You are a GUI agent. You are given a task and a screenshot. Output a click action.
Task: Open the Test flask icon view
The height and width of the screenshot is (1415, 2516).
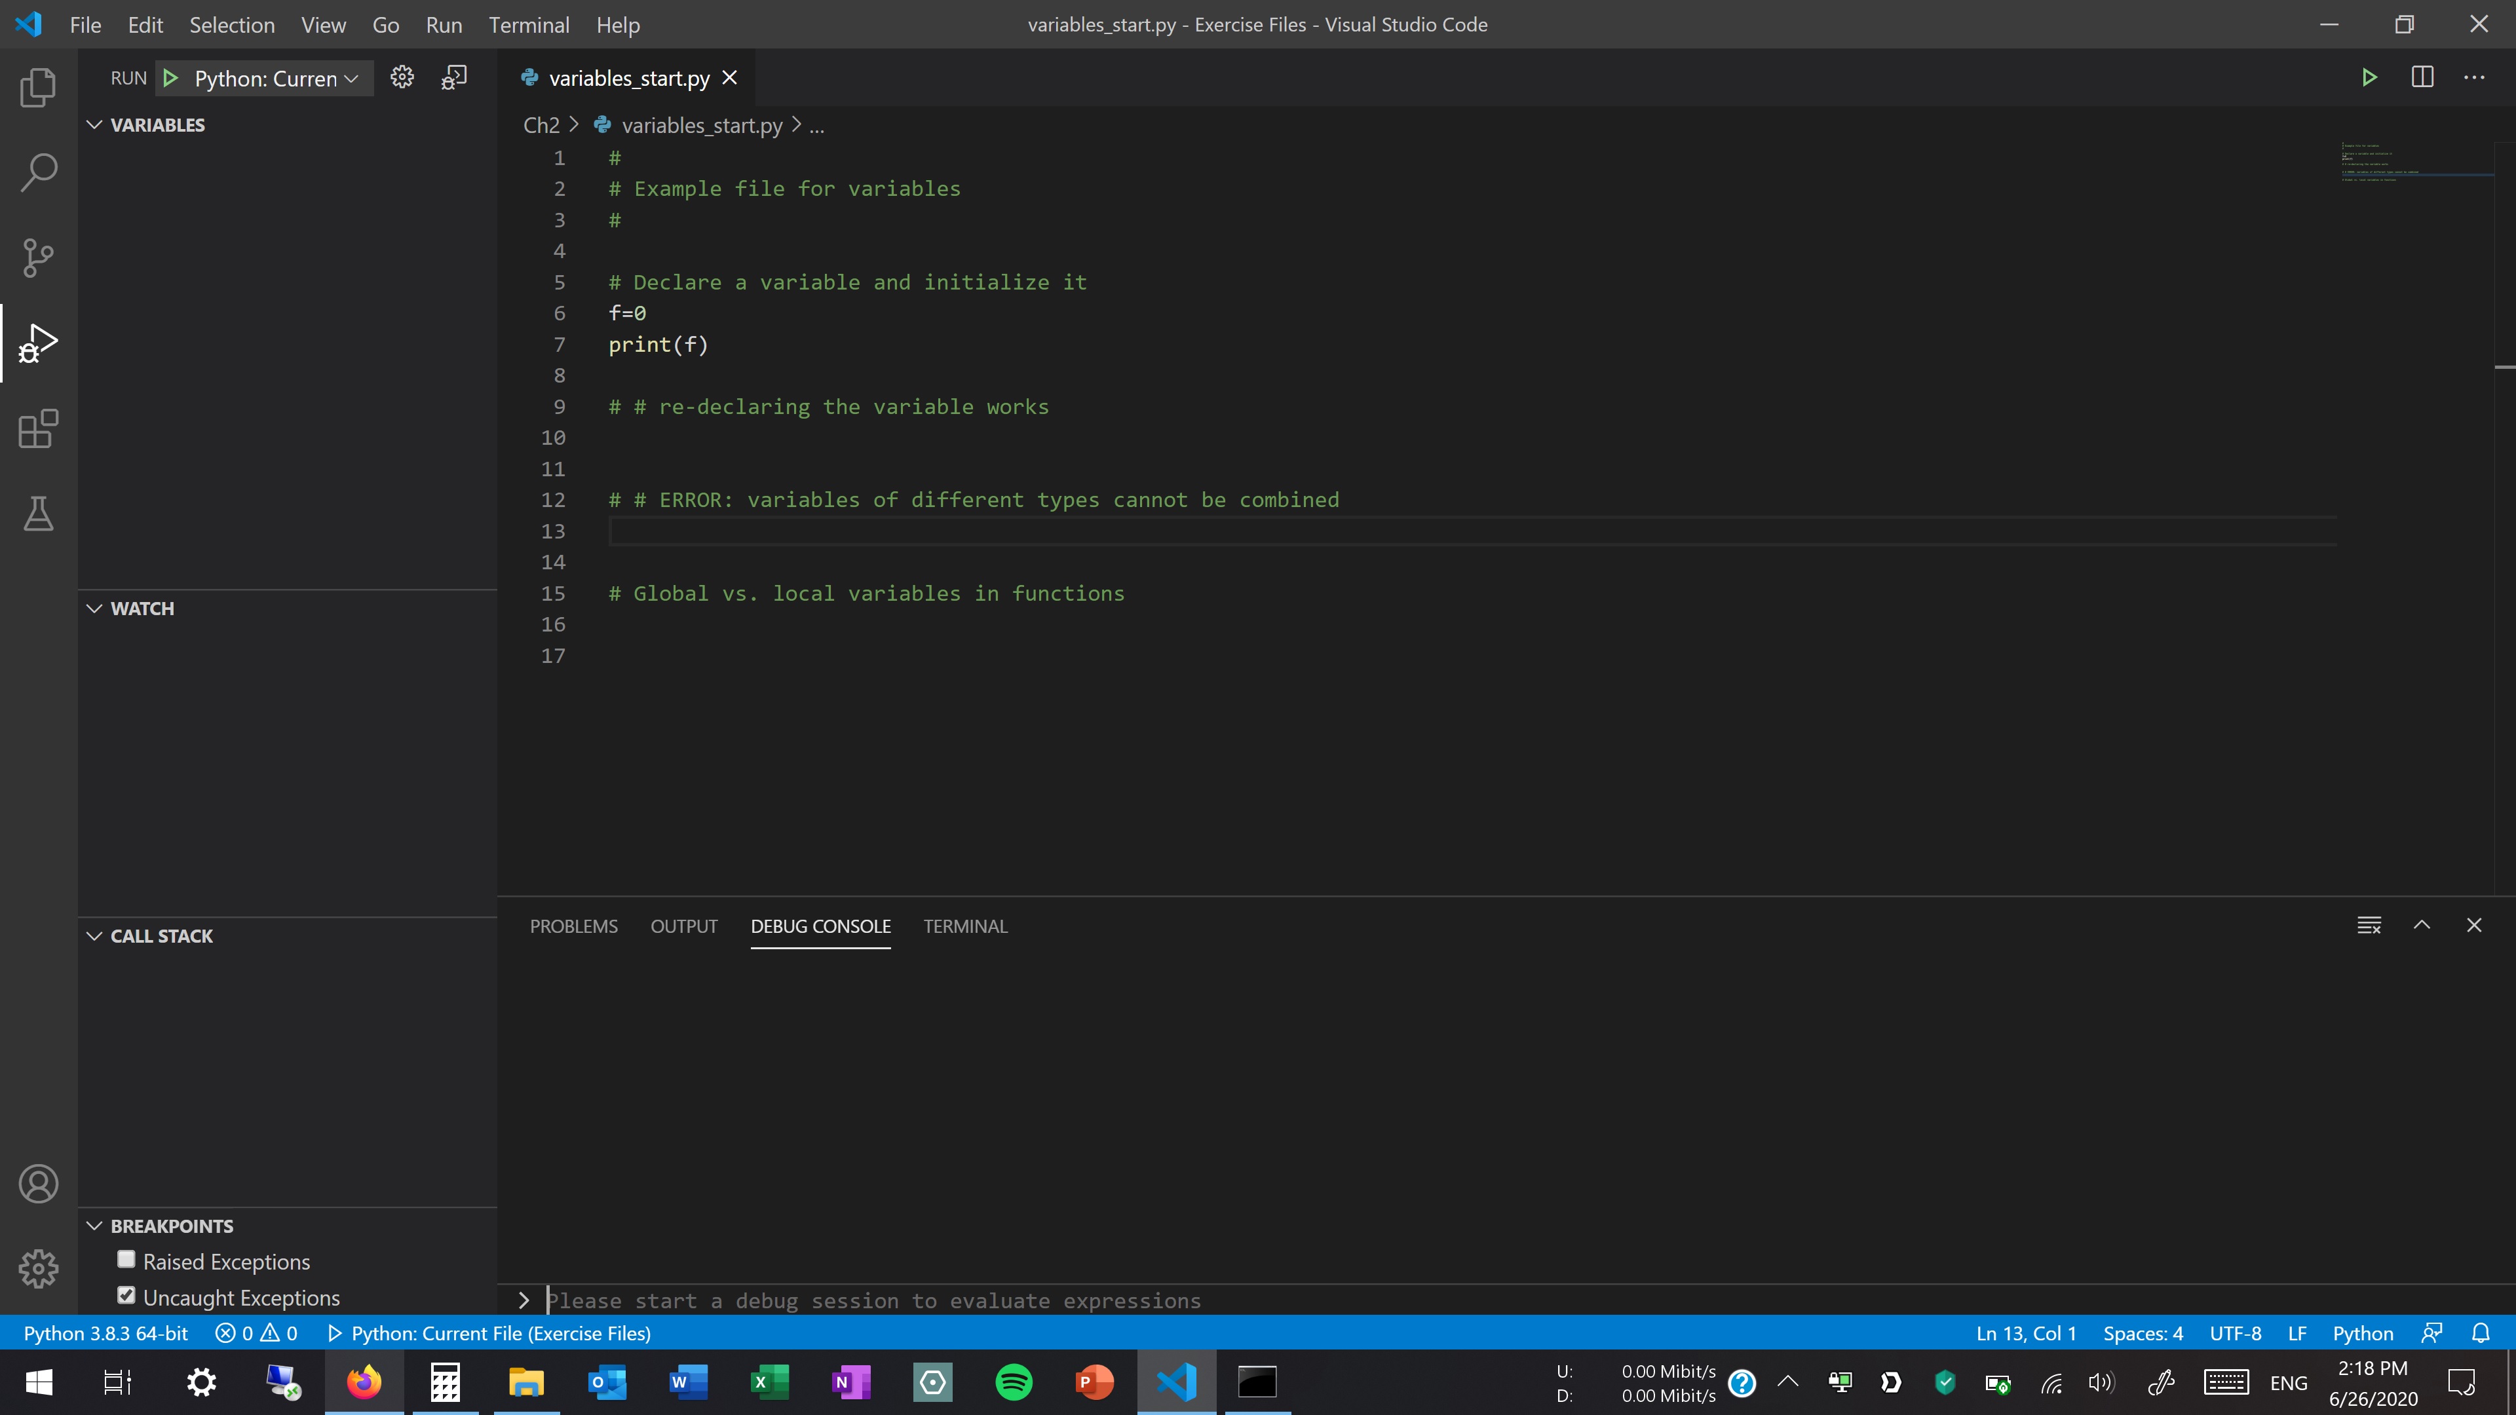tap(38, 514)
